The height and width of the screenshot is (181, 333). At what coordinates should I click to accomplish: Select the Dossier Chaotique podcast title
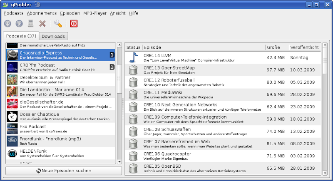point(39,114)
